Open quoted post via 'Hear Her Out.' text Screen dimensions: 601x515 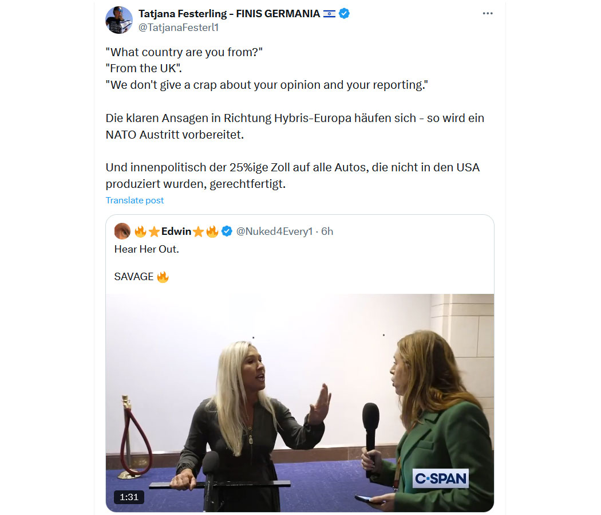147,249
